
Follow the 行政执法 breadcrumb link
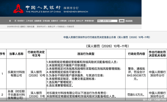click(x=61, y=27)
